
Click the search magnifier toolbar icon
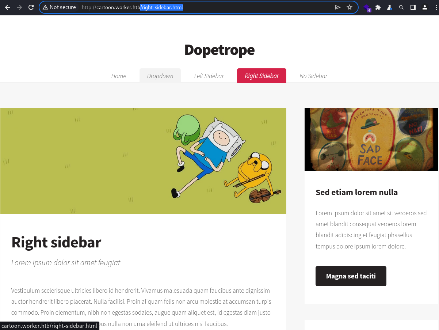click(x=401, y=7)
